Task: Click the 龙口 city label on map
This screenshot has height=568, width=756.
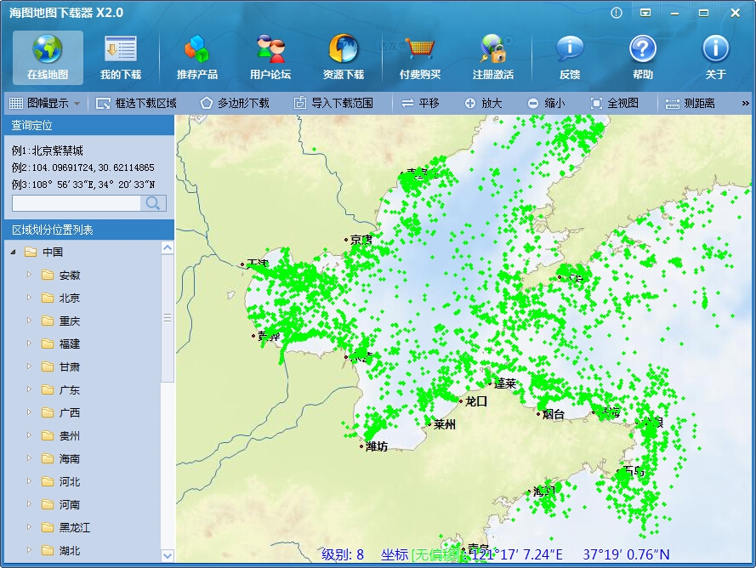Action: coord(476,401)
